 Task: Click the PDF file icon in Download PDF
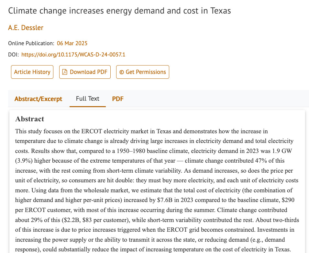[x=65, y=72]
